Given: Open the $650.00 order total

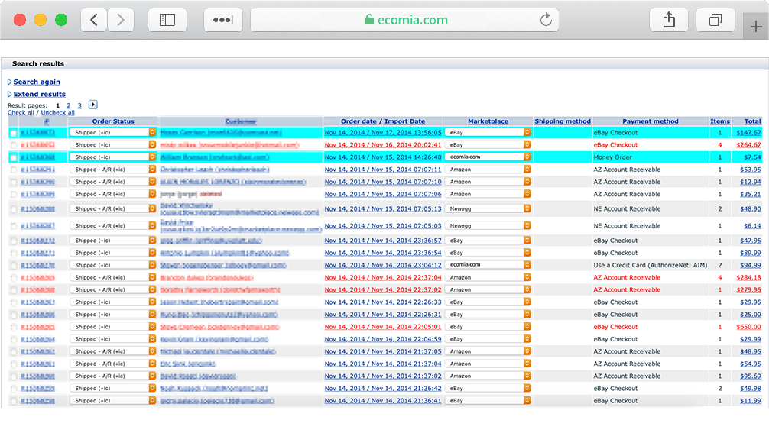Looking at the screenshot, I should (x=748, y=327).
